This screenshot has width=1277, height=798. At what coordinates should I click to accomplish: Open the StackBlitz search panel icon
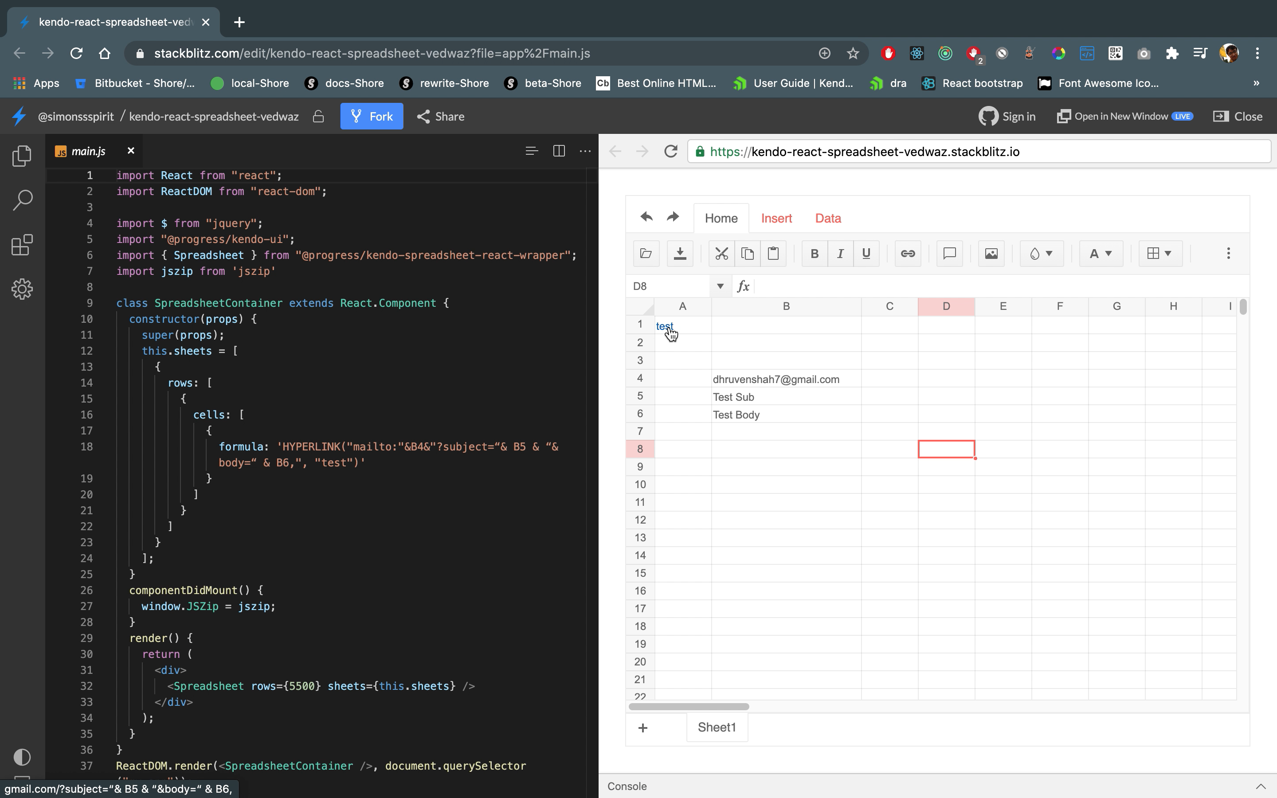[x=22, y=200]
